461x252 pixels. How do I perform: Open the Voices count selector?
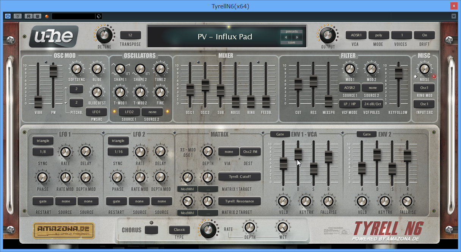pyautogui.click(x=401, y=35)
